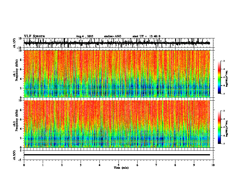Click the "4" kHz tick on ch.2 spectrogram

click(21, 129)
